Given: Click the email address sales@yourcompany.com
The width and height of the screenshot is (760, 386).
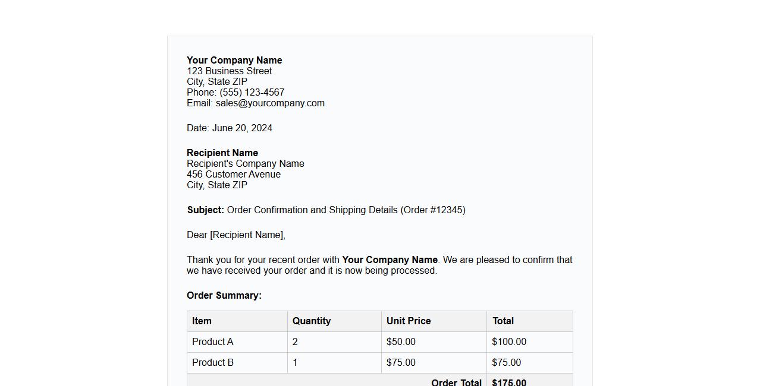Looking at the screenshot, I should [270, 103].
